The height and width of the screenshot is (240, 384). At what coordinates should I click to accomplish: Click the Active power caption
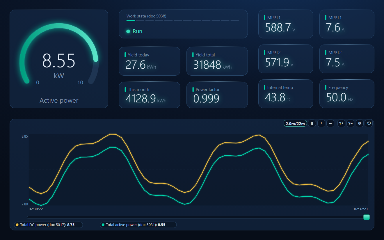tap(59, 101)
